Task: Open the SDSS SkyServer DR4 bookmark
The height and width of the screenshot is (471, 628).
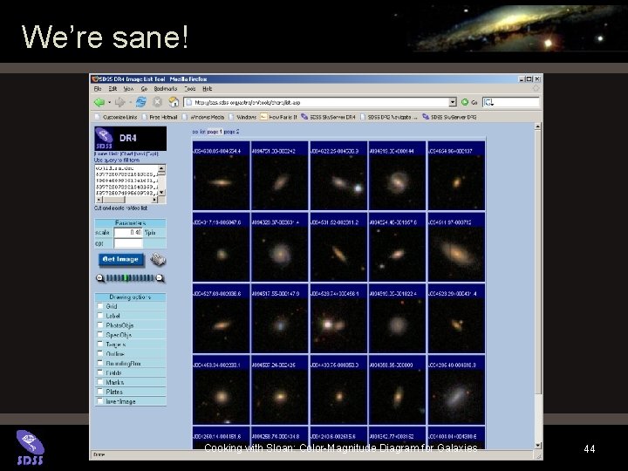Action: click(x=329, y=117)
